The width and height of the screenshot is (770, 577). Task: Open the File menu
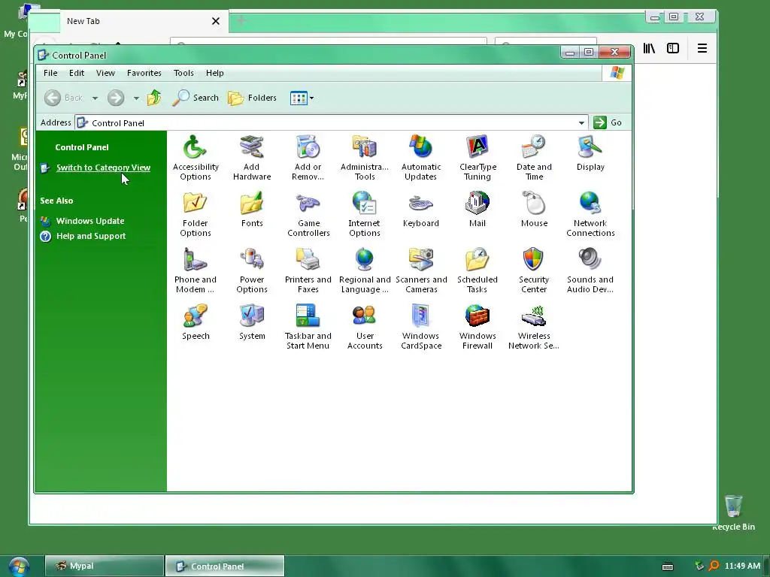(50, 73)
